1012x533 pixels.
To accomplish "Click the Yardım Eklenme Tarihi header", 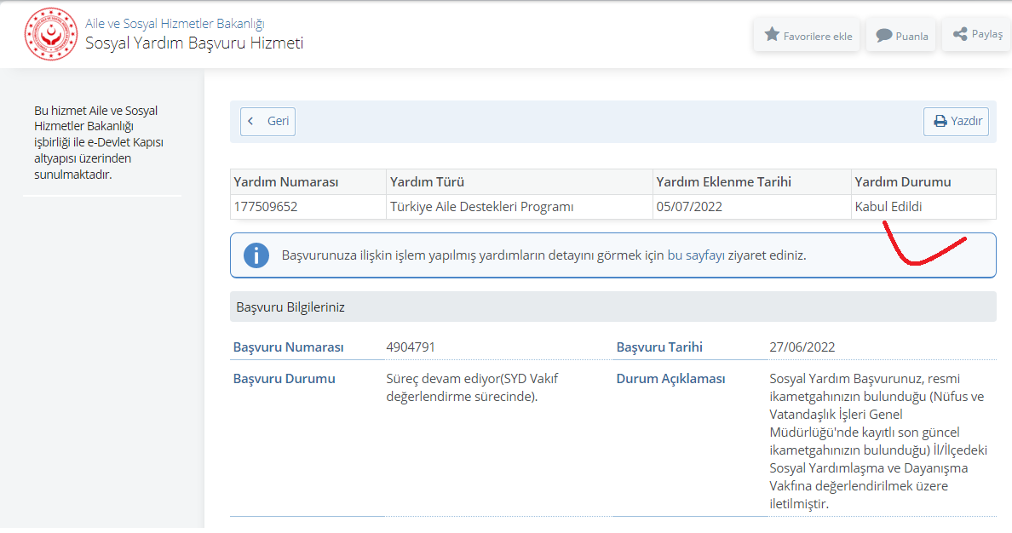I will pos(723,182).
